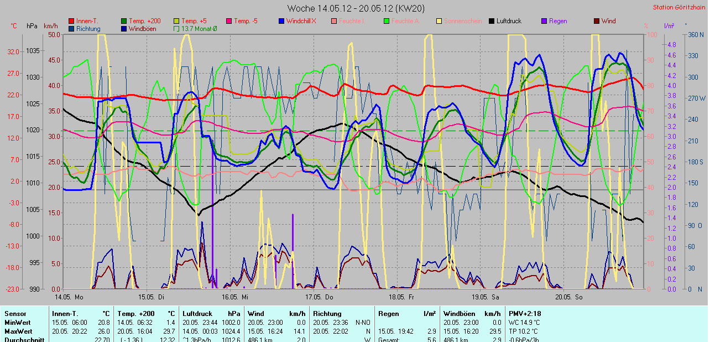This screenshot has width=710, height=342.
Task: Click the black Luftdruck legend square
Action: tap(492, 21)
